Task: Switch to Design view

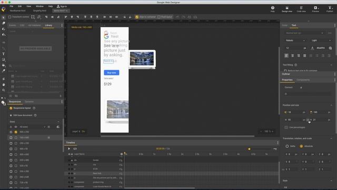Action: pos(287,9)
